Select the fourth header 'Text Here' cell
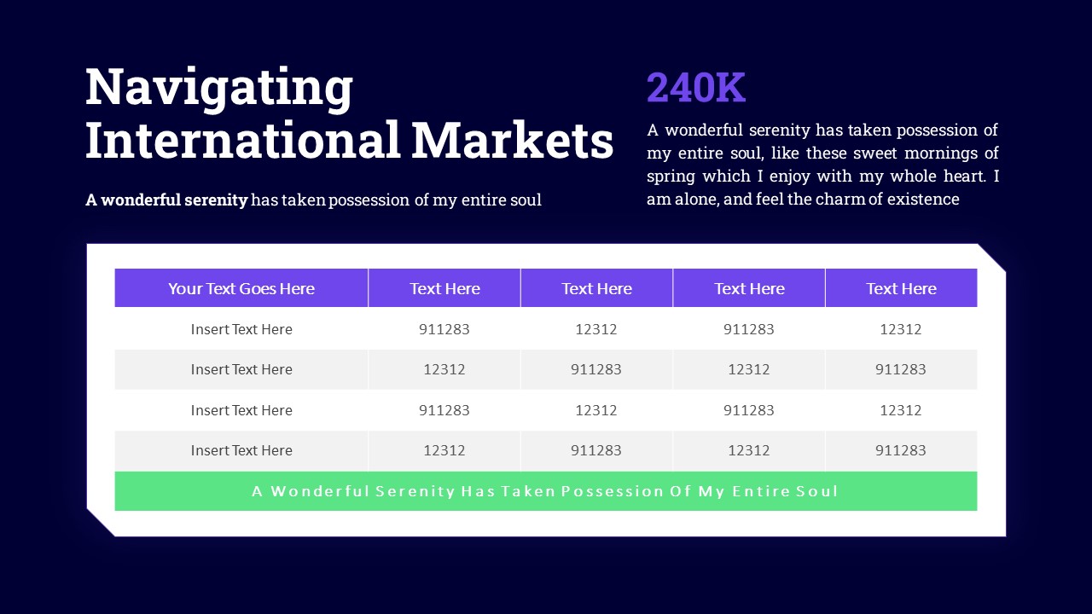 pyautogui.click(x=749, y=288)
